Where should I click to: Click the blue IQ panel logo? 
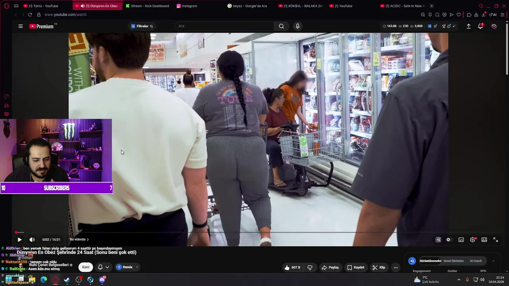tap(412, 261)
